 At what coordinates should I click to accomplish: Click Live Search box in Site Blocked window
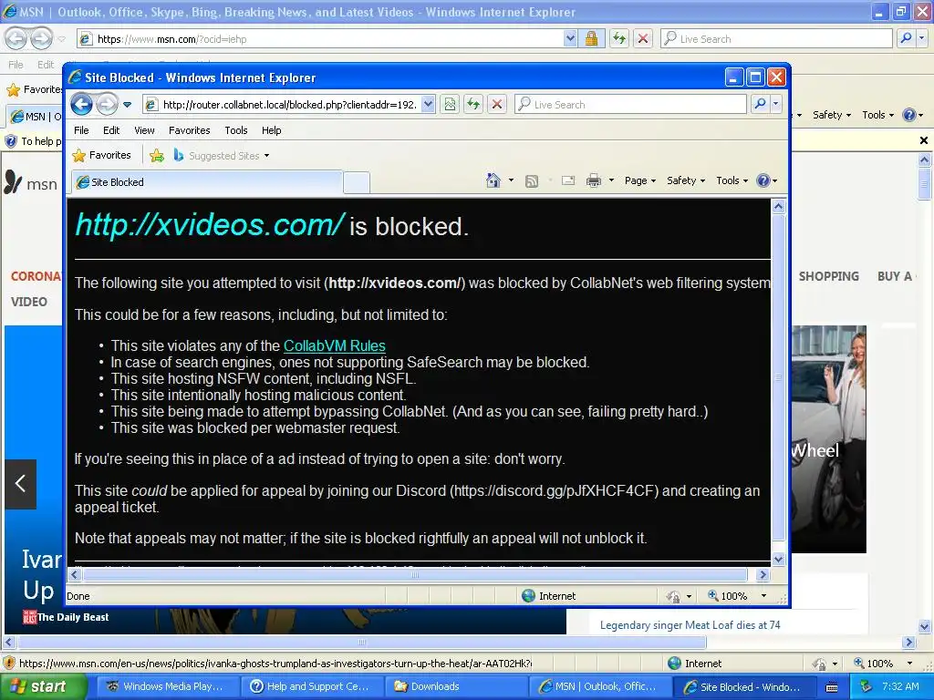point(630,105)
